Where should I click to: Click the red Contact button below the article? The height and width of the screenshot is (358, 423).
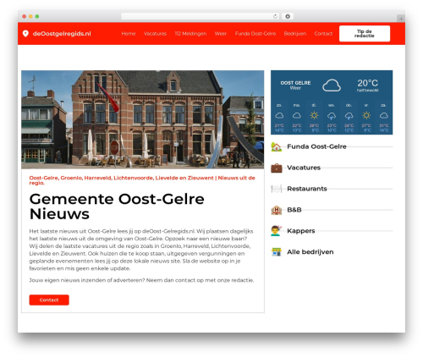tap(49, 300)
